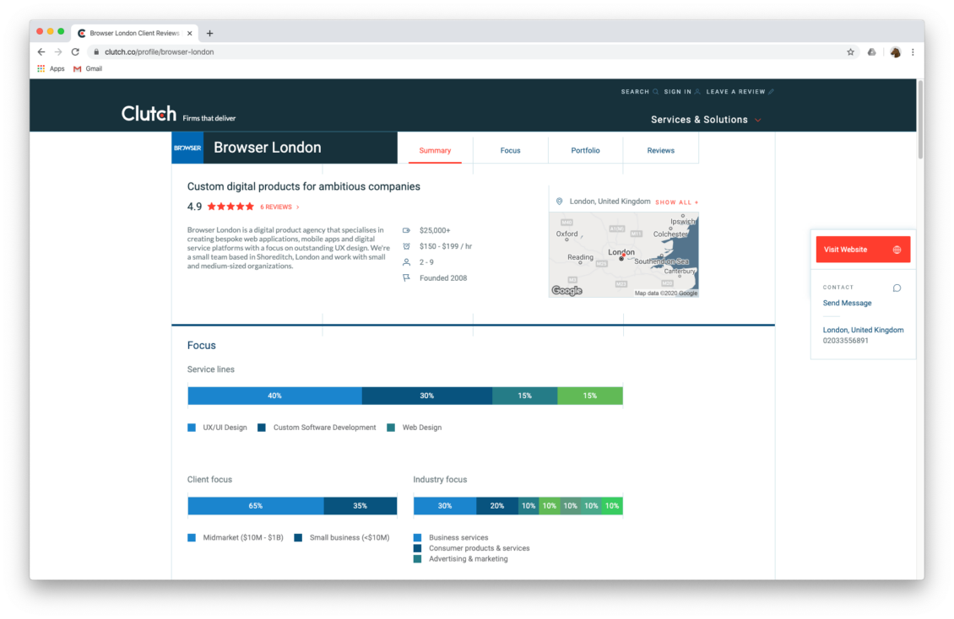954x619 pixels.
Task: Click the Clutch logo in the header
Action: click(x=148, y=110)
